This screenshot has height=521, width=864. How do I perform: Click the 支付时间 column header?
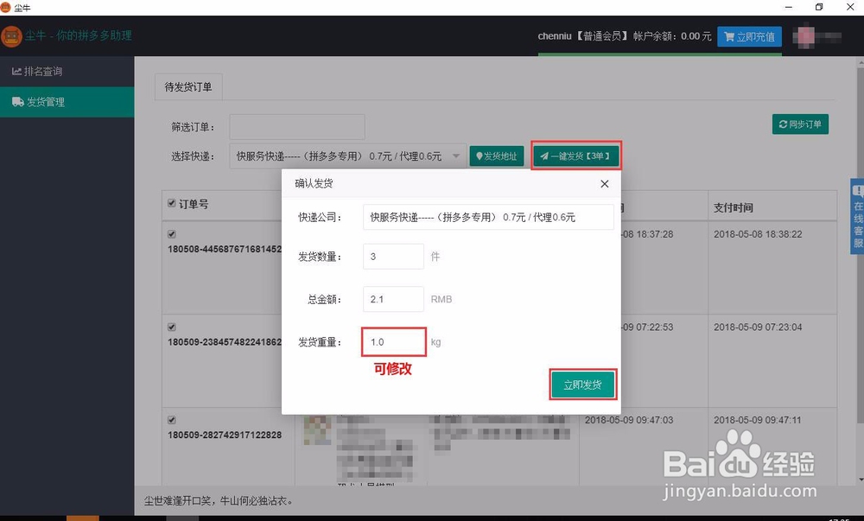pyautogui.click(x=733, y=207)
